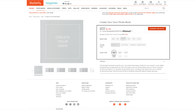Click the Afterpay info icon

click(x=132, y=31)
